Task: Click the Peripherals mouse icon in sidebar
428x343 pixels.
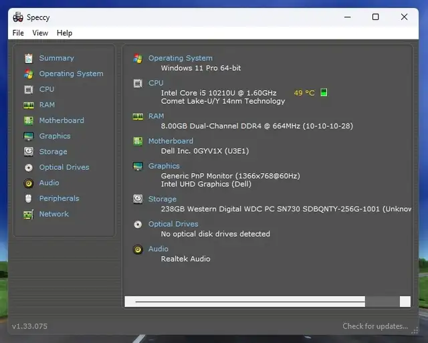Action: click(x=28, y=199)
